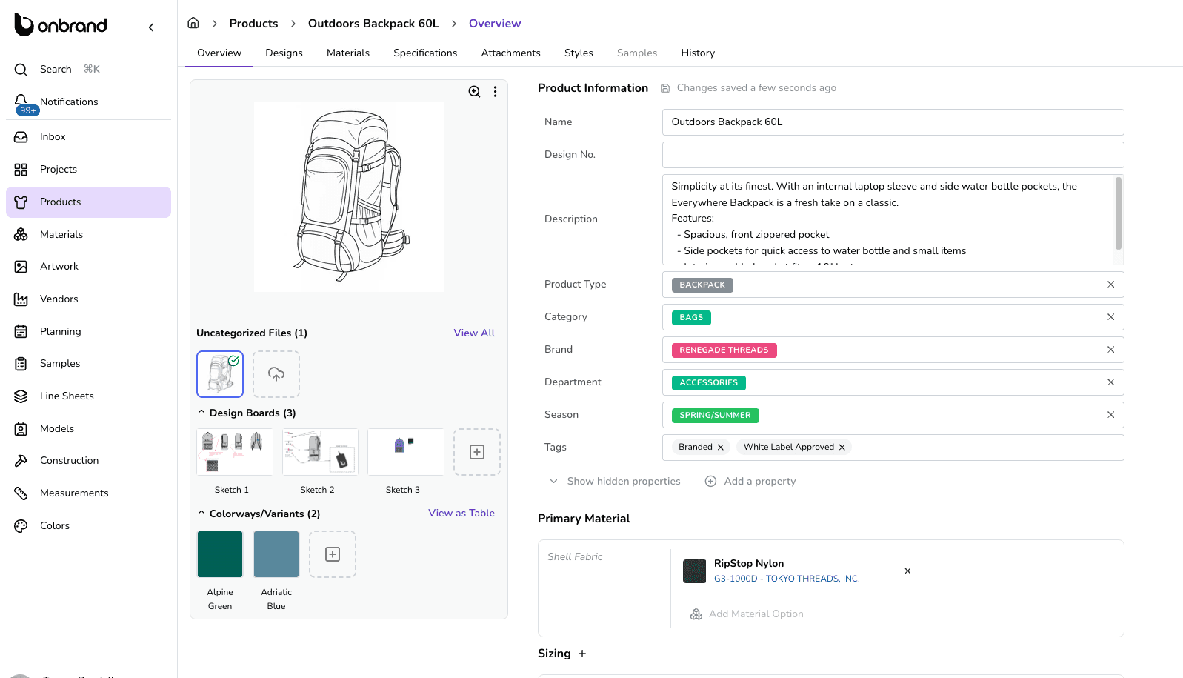Click the upload file cloud icon
This screenshot has width=1183, height=678.
276,374
